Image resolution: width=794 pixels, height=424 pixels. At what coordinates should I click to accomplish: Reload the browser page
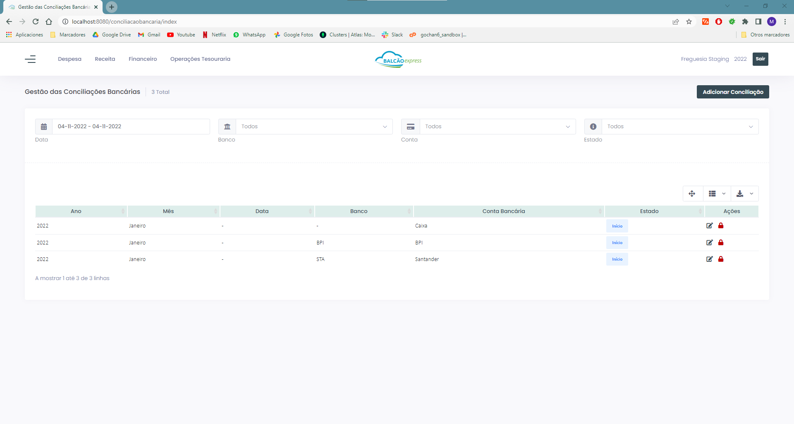36,22
